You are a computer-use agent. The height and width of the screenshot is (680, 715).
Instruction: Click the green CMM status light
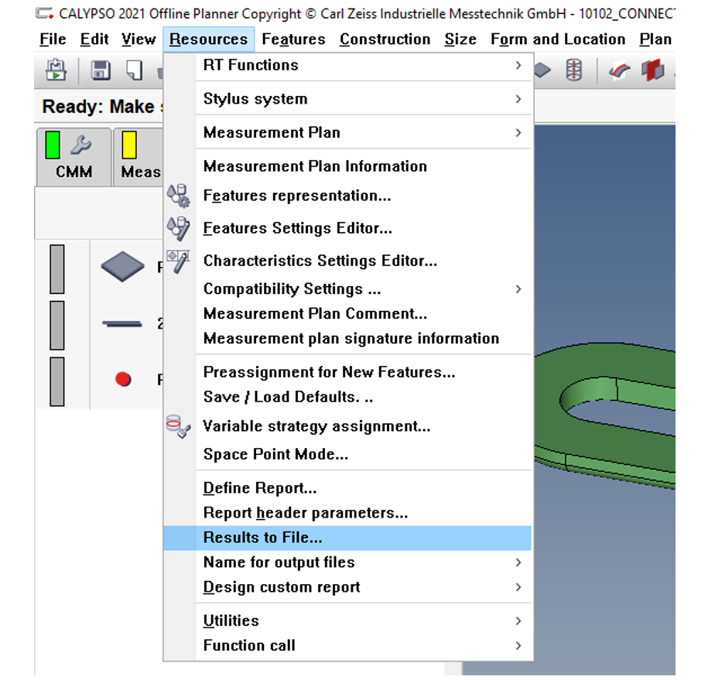coord(53,145)
